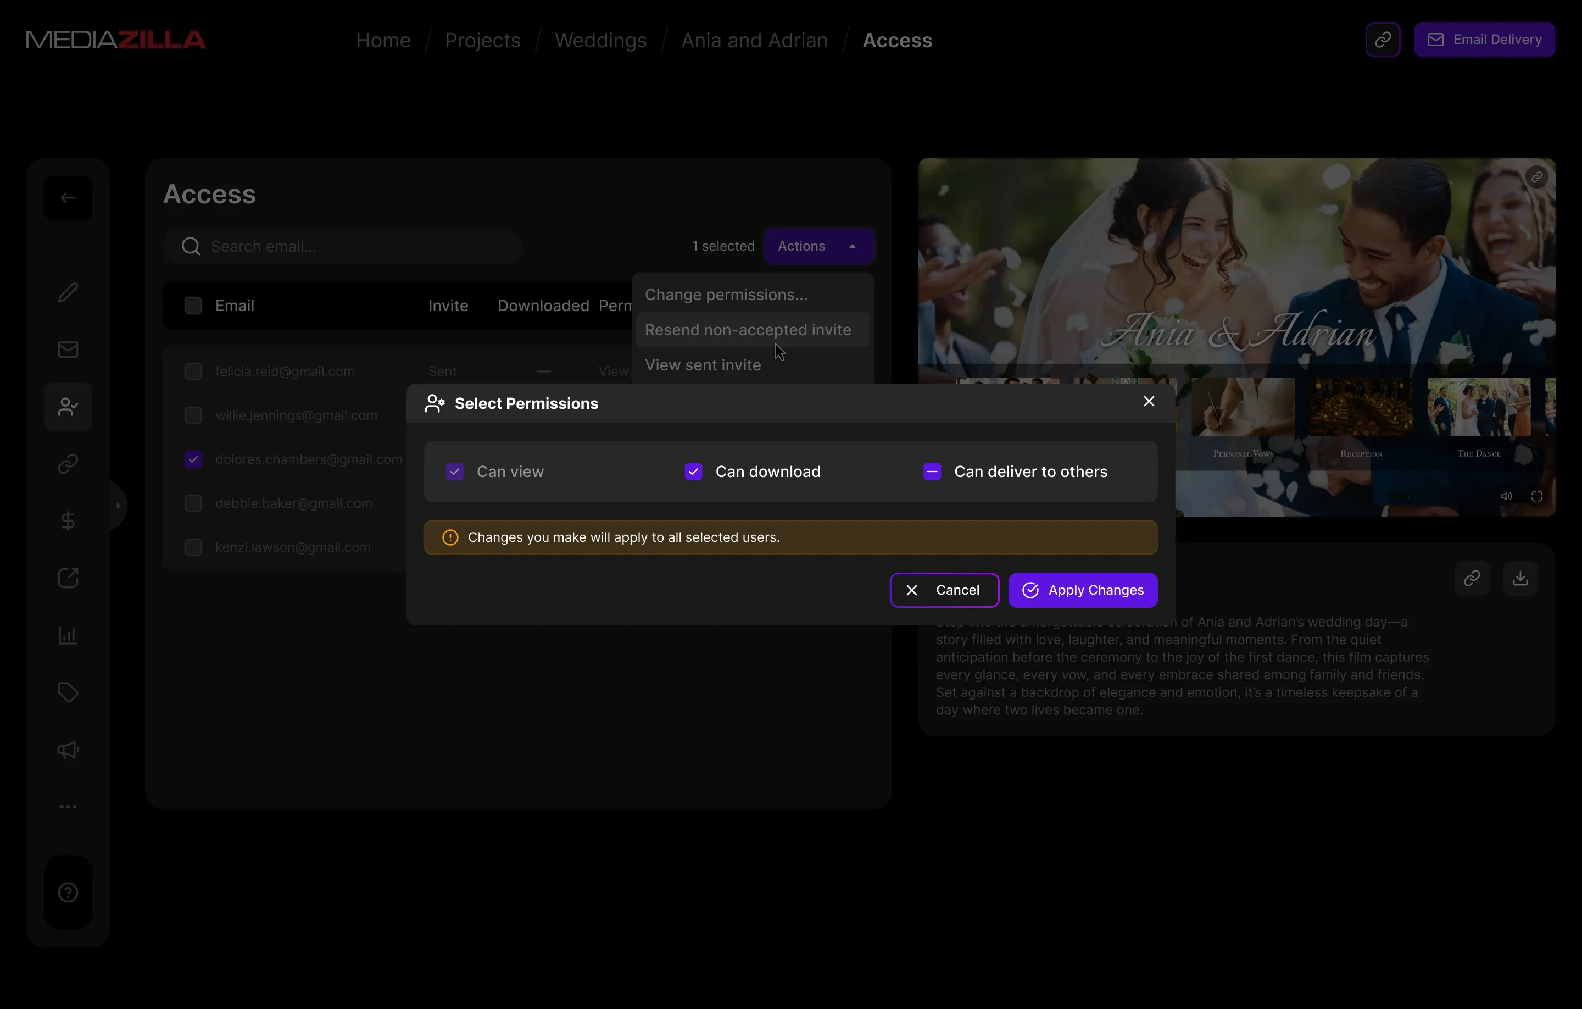Open the link sharing icon in sidebar
The image size is (1582, 1009).
(68, 463)
